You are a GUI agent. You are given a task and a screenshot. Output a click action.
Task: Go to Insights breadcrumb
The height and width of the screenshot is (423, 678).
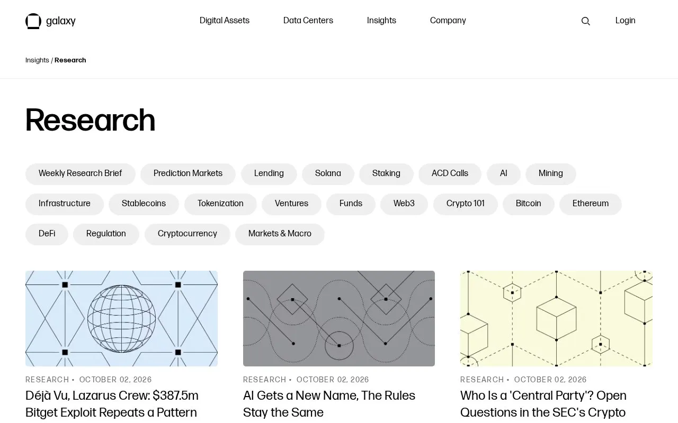[x=37, y=60]
